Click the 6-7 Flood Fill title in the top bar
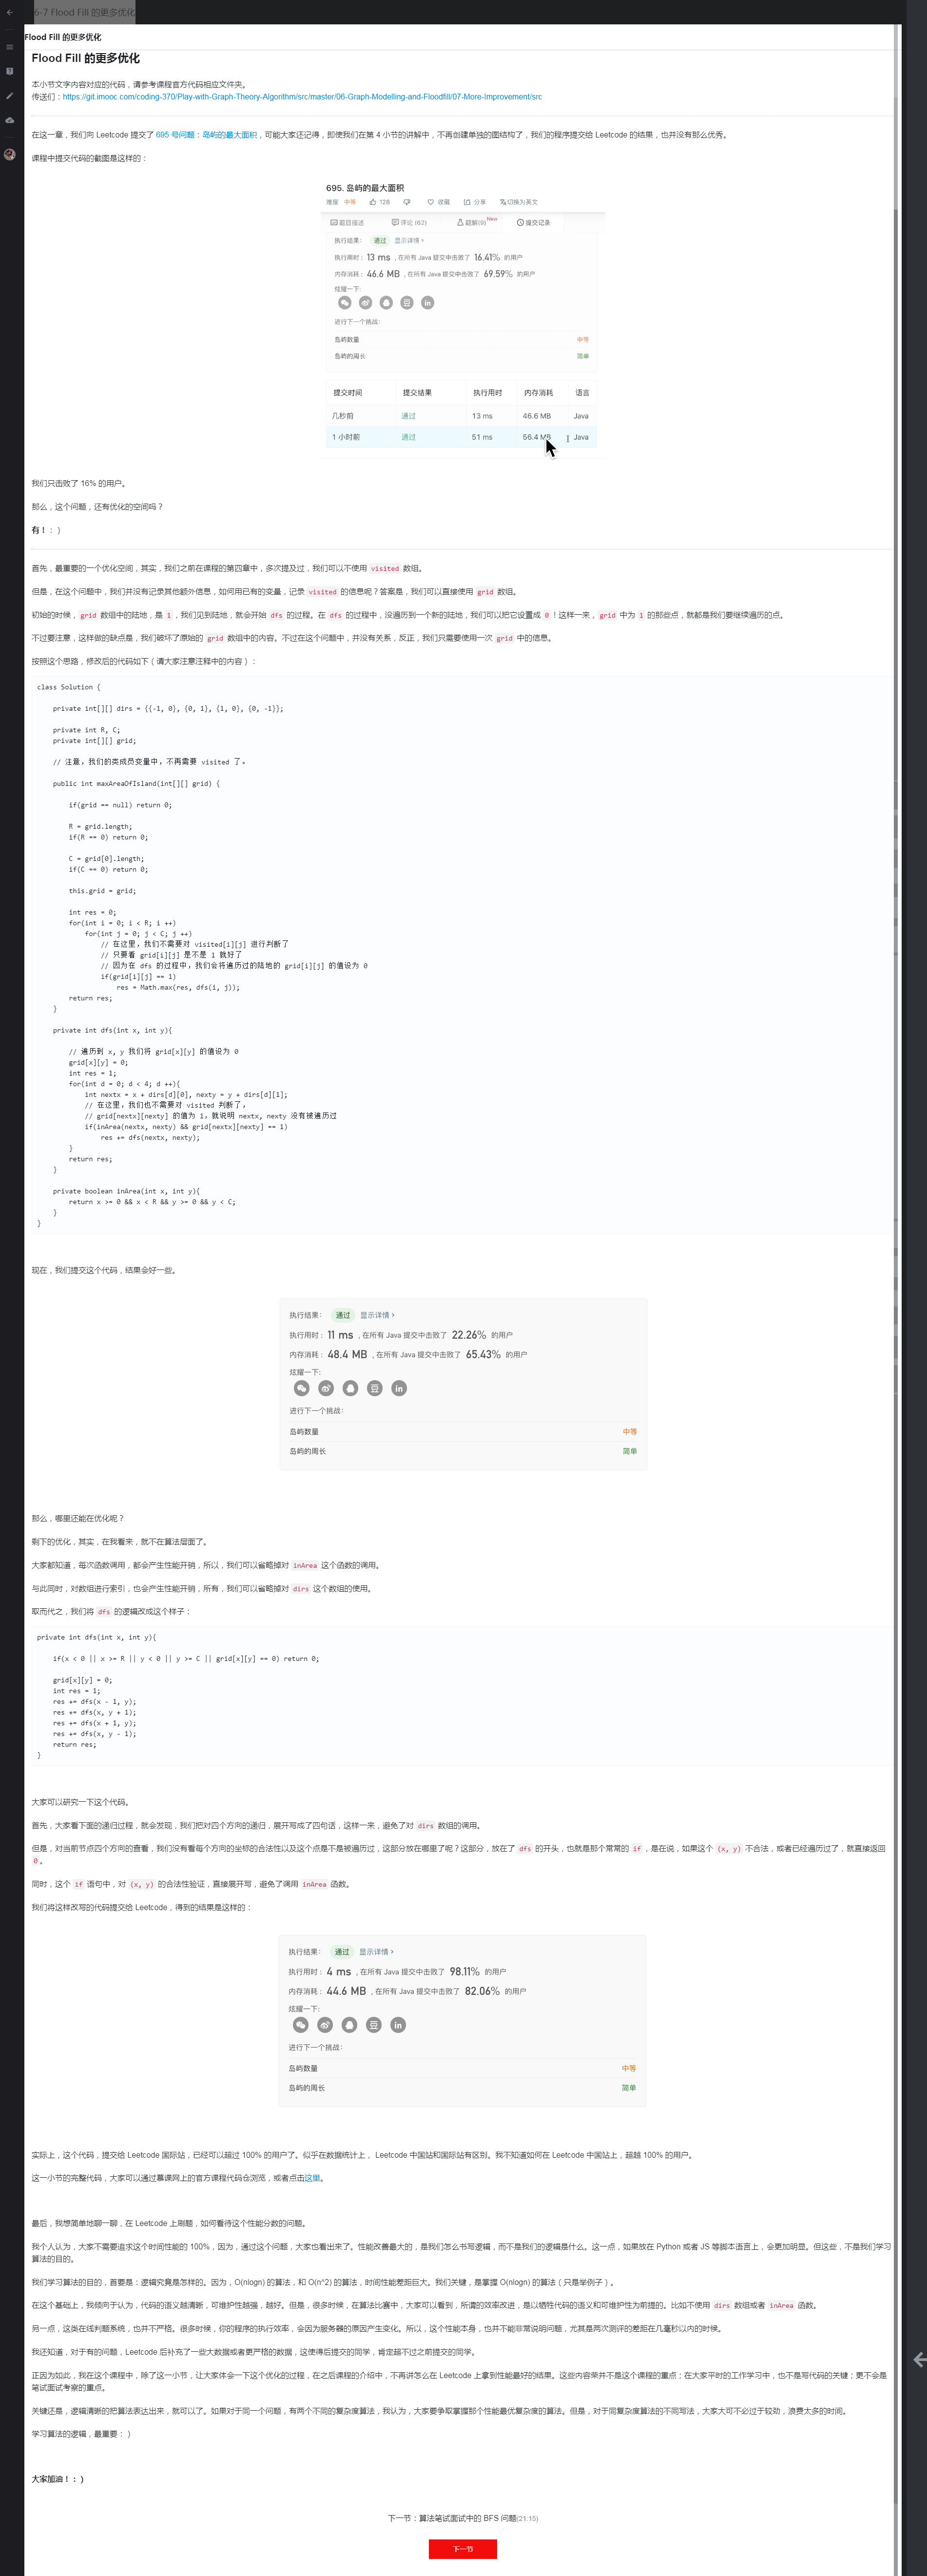This screenshot has height=2576, width=927. pos(84,12)
